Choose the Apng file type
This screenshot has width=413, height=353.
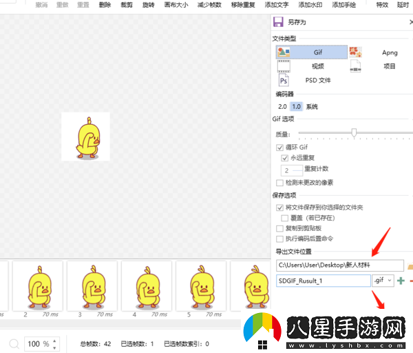(x=380, y=52)
